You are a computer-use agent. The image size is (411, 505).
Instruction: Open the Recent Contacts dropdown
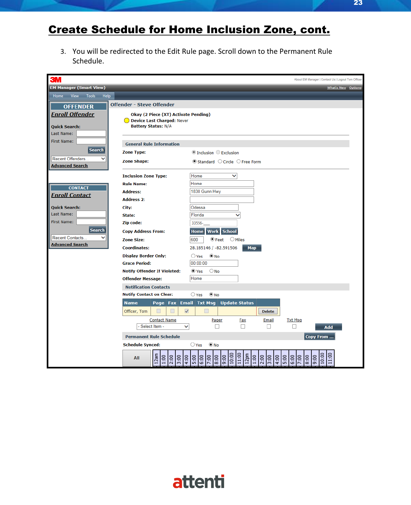79,238
